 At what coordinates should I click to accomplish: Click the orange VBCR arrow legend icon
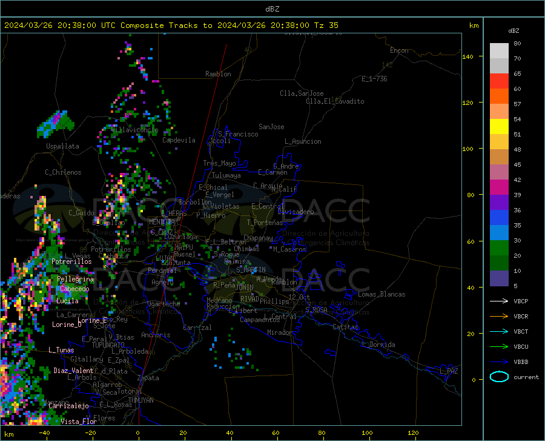click(499, 316)
